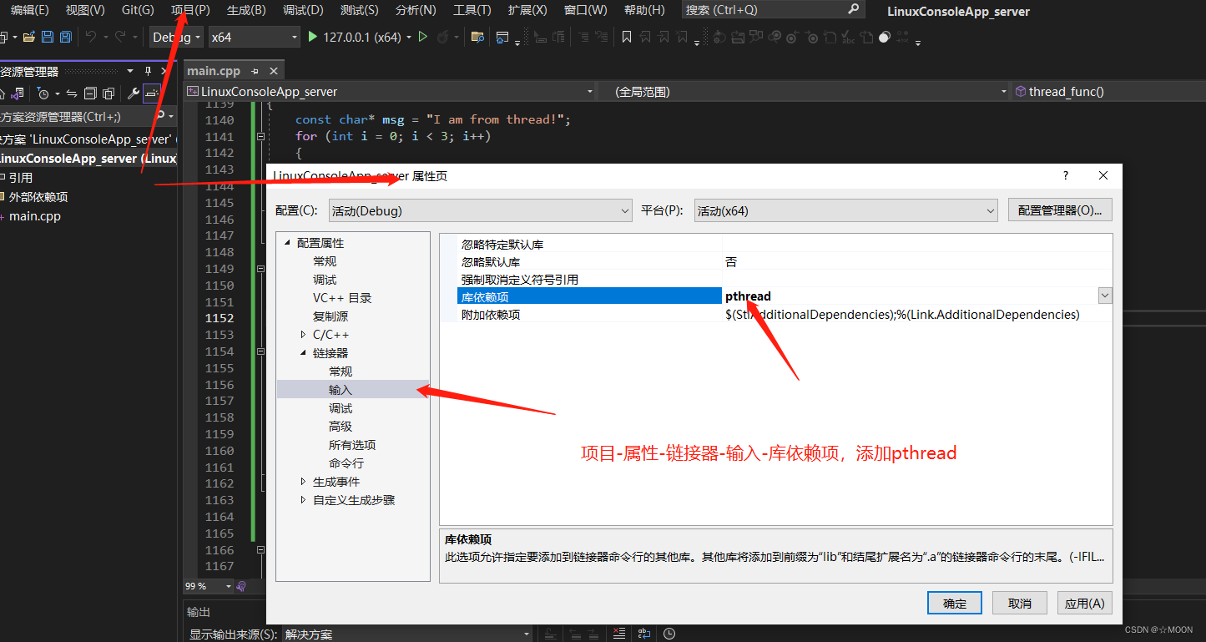Collapse the 链接器 tree node
This screenshot has width=1206, height=642.
(303, 353)
